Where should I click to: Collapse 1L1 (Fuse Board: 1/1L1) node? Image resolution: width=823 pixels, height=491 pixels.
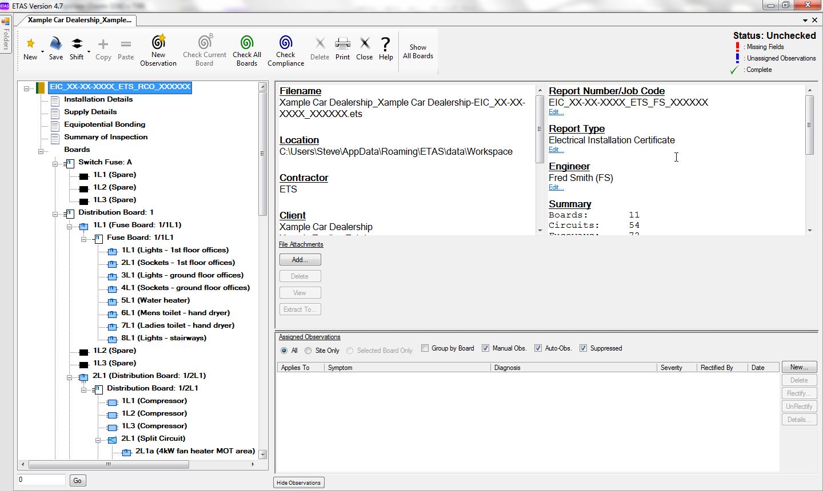pos(70,227)
